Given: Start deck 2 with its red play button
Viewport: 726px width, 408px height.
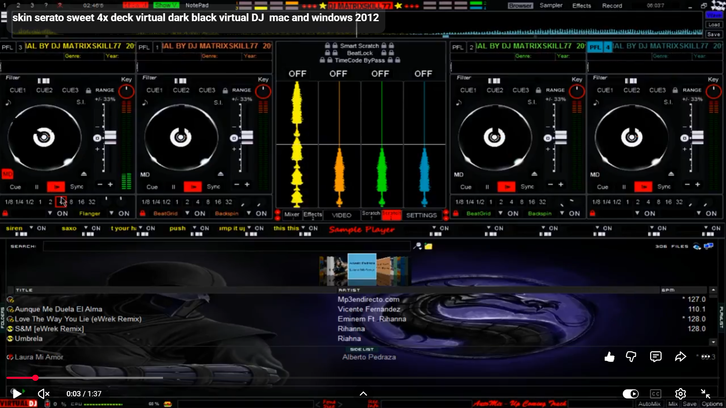Looking at the screenshot, I should click(506, 187).
